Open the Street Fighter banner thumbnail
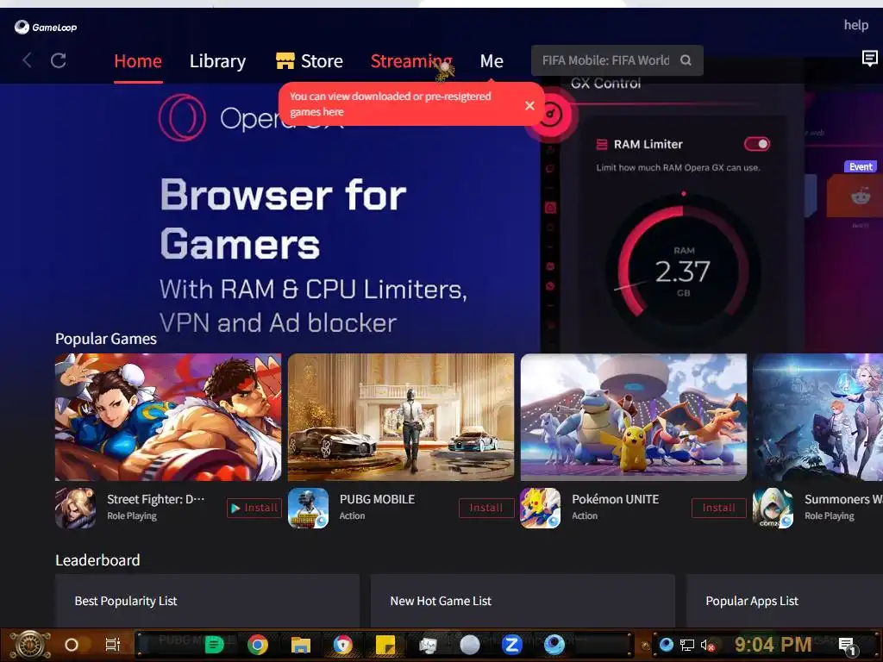Viewport: 883px width, 662px height. coord(168,417)
